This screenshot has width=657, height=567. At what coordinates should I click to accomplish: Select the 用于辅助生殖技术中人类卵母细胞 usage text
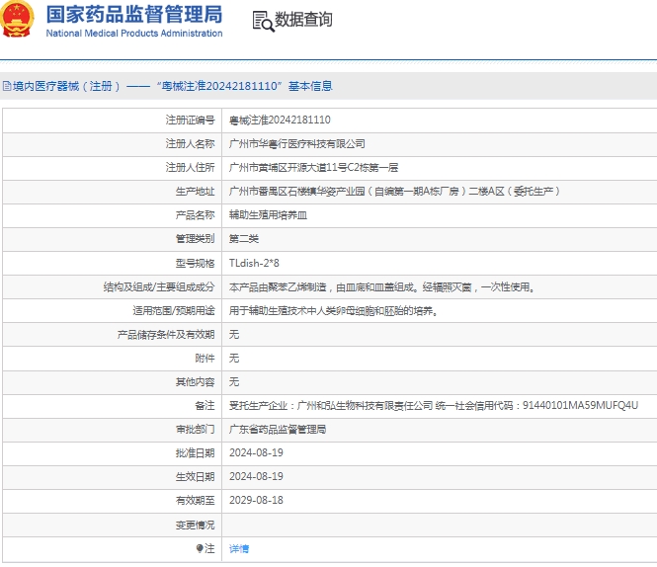click(334, 310)
